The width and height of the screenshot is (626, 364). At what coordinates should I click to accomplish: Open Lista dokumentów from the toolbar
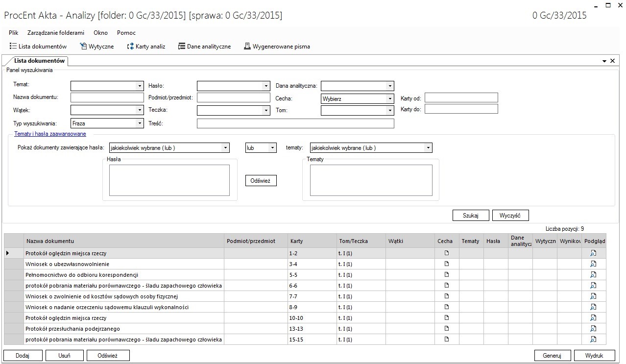[38, 47]
